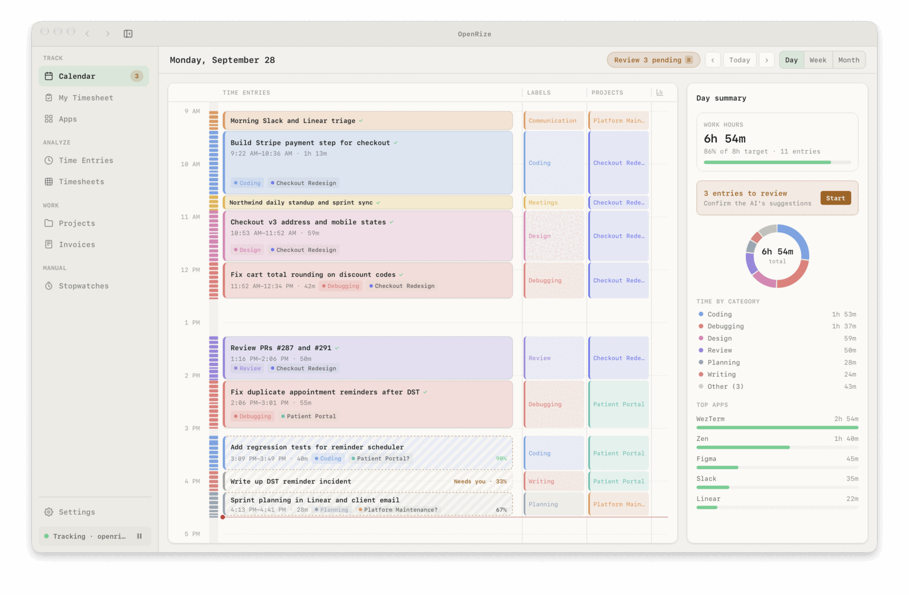
Task: Toggle the sidebar panel icon
Action: pyautogui.click(x=128, y=34)
